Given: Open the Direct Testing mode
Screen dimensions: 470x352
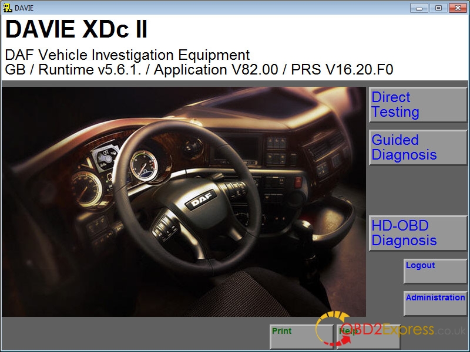Looking at the screenshot, I should pyautogui.click(x=418, y=105).
